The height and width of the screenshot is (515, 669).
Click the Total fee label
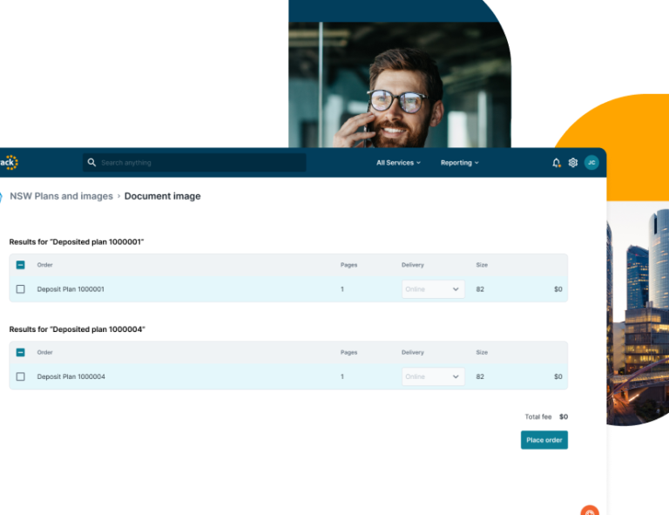538,417
